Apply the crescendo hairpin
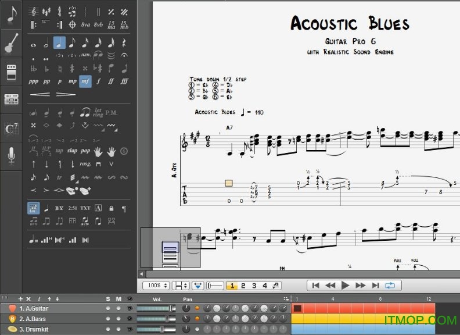Viewport: 460px width, 335px height. click(x=40, y=94)
